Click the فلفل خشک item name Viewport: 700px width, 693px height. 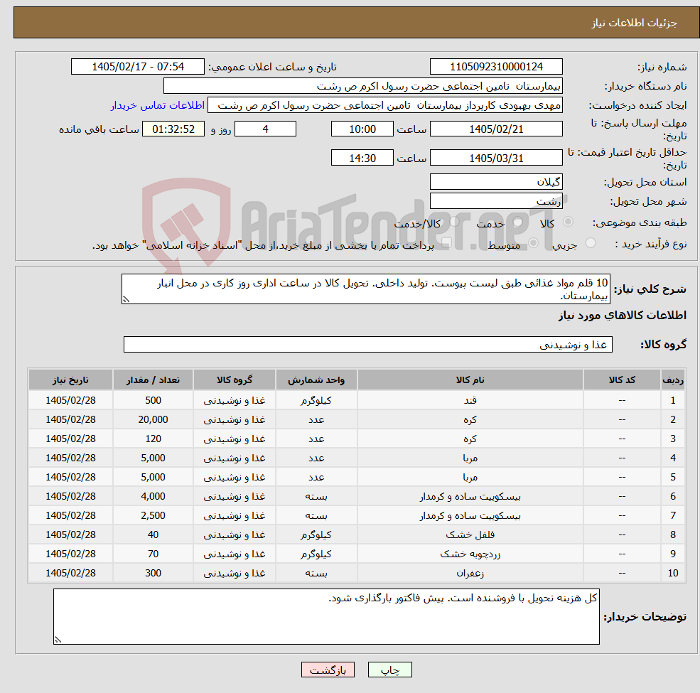click(470, 534)
